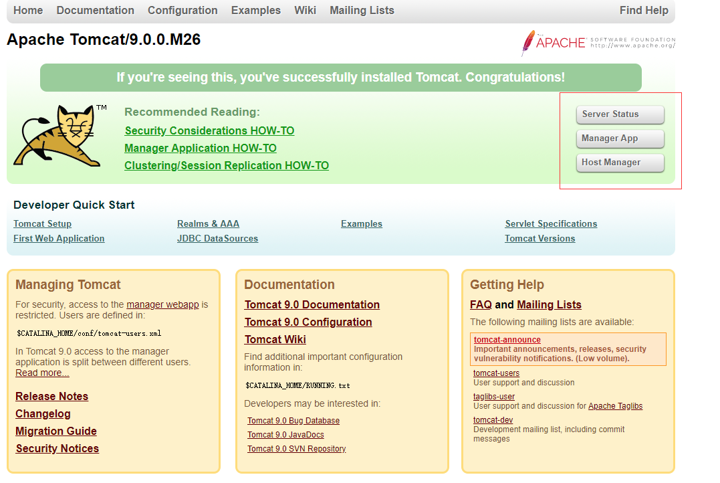Open Examples link under Developer Quick Start
This screenshot has height=483, width=720.
click(362, 224)
